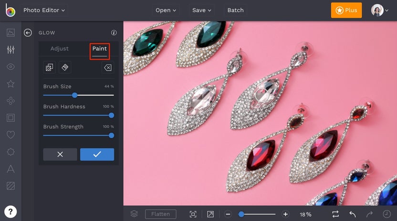Open the user profile dropdown
The width and height of the screenshot is (397, 221).
pos(379,10)
